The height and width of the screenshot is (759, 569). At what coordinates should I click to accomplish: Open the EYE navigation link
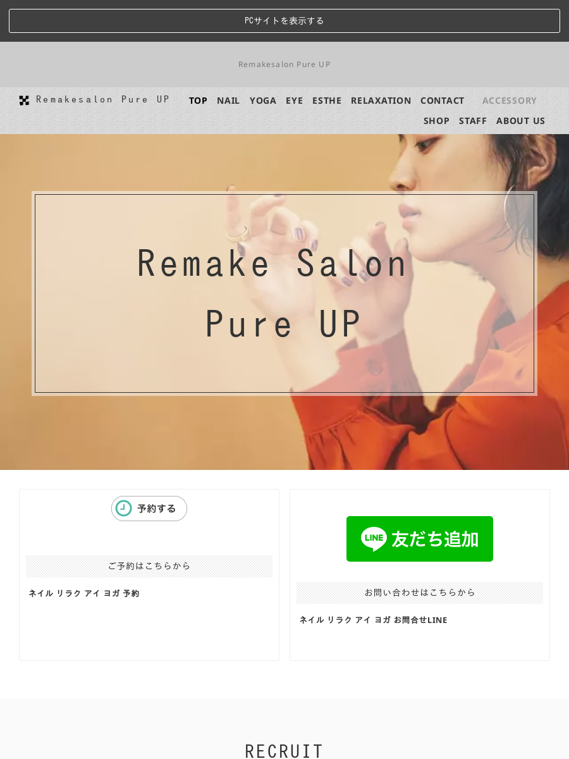(x=294, y=101)
